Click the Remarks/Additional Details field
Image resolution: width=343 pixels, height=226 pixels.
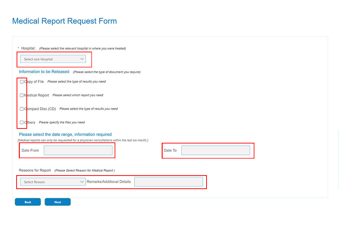pos(168,181)
